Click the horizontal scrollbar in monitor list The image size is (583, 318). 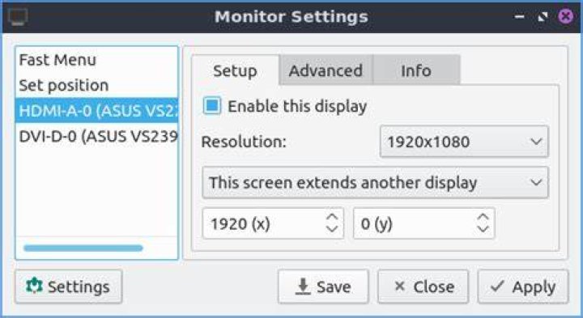pos(83,248)
